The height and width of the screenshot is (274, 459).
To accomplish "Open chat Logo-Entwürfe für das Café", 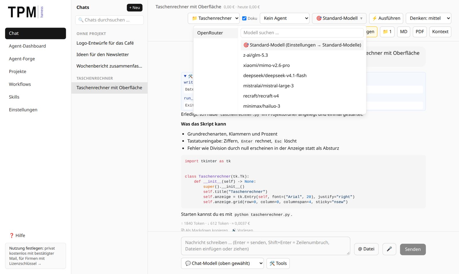I will coord(109,43).
